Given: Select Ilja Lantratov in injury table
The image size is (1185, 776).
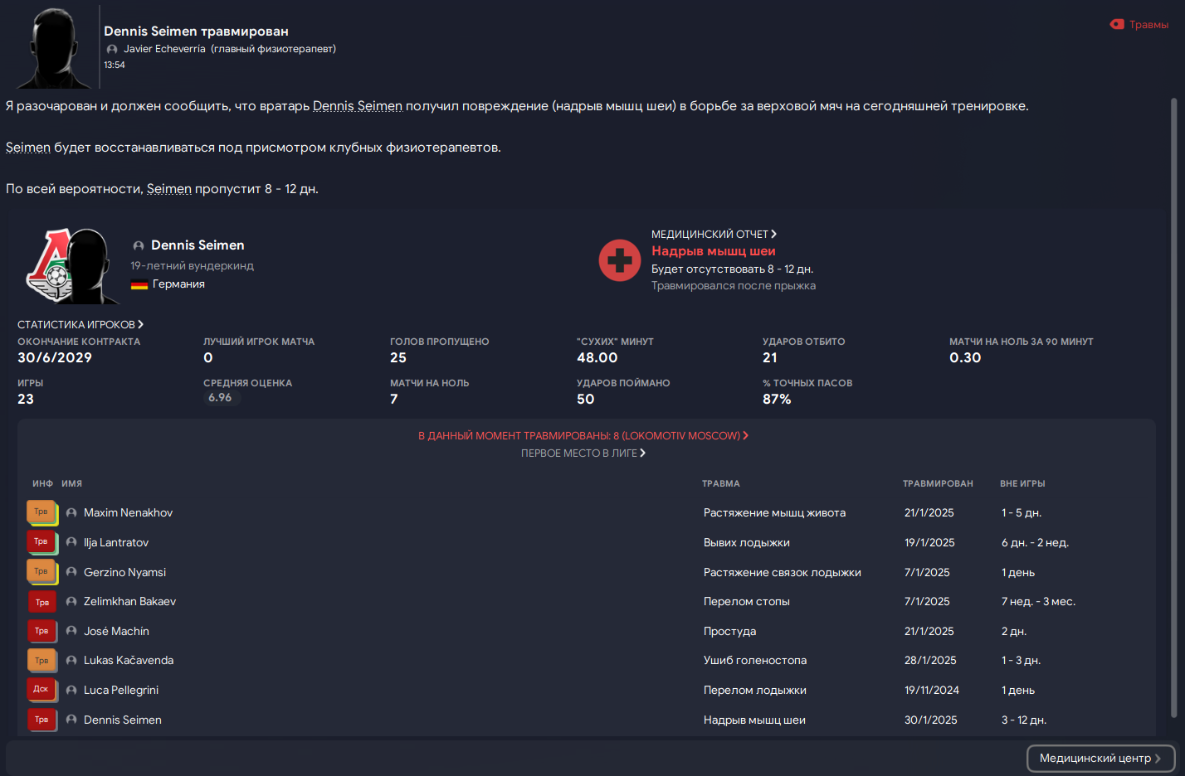Looking at the screenshot, I should pyautogui.click(x=116, y=542).
